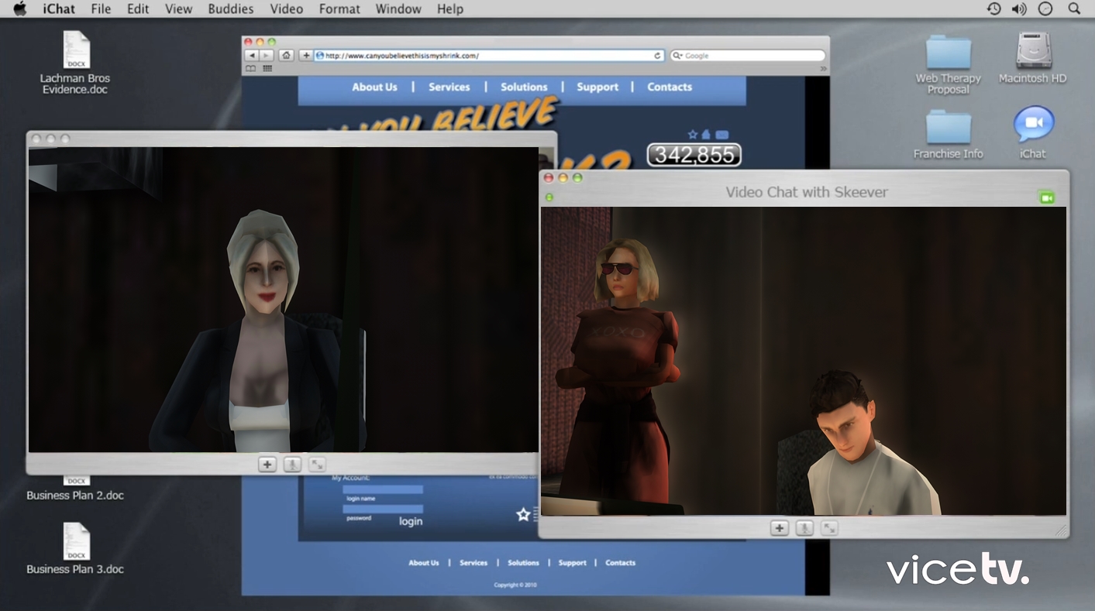Click the Time Machine menu bar icon
1095x611 pixels.
pos(993,9)
